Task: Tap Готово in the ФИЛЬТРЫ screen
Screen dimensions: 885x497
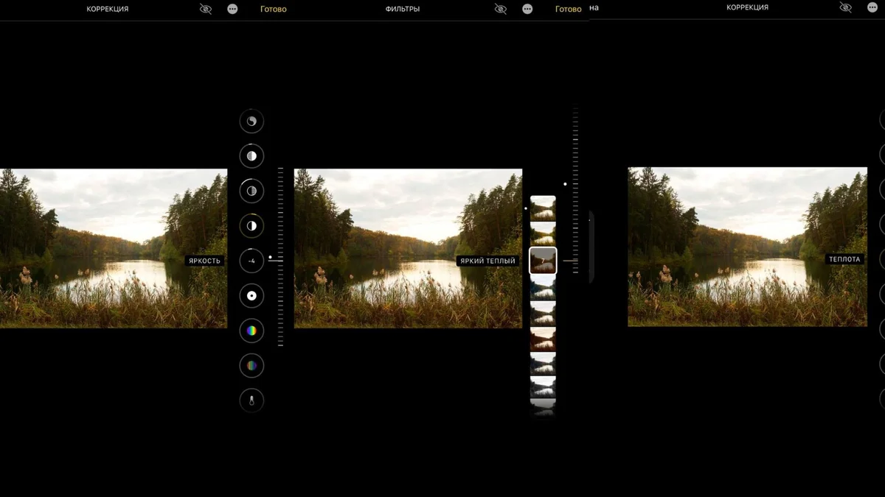Action: (568, 9)
